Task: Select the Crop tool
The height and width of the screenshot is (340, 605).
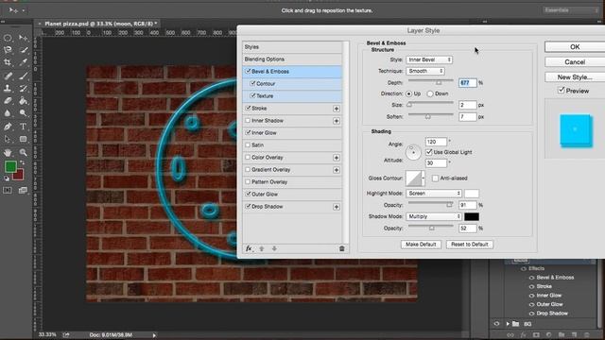Action: click(8, 62)
